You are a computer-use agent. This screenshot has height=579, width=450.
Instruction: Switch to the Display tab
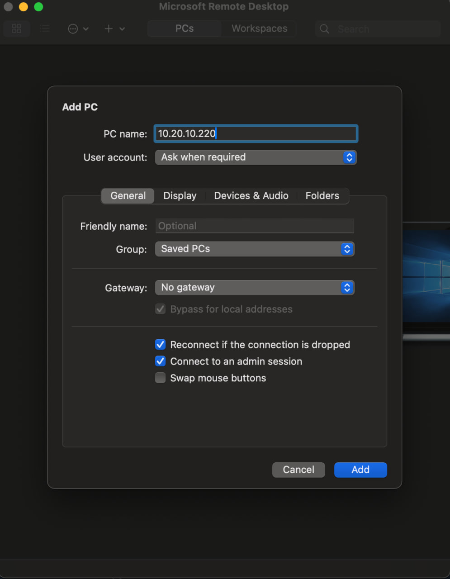point(180,196)
